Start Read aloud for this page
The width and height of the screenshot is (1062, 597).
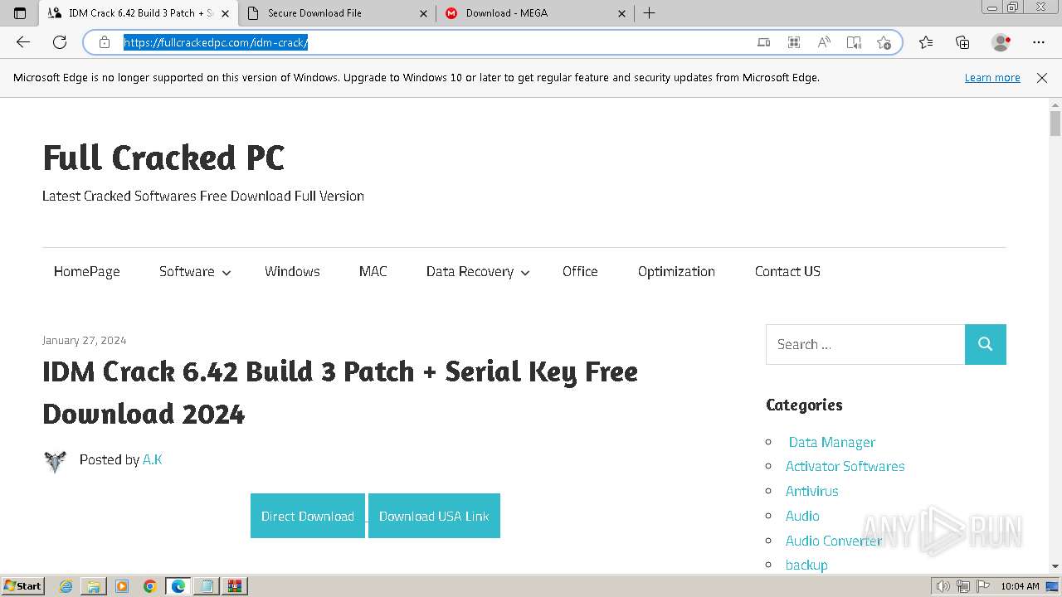[824, 42]
